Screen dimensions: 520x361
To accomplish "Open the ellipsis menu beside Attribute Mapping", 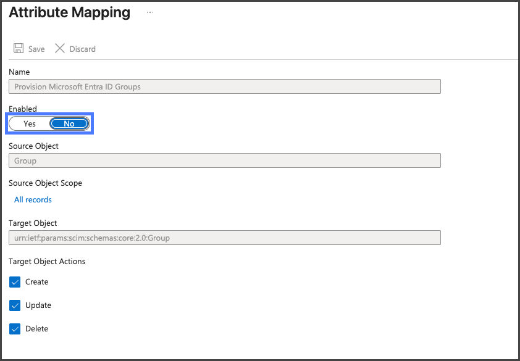I will [x=150, y=12].
